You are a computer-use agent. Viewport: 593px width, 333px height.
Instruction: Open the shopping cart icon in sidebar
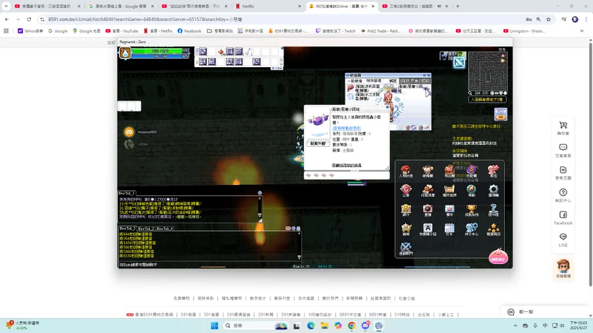563,128
